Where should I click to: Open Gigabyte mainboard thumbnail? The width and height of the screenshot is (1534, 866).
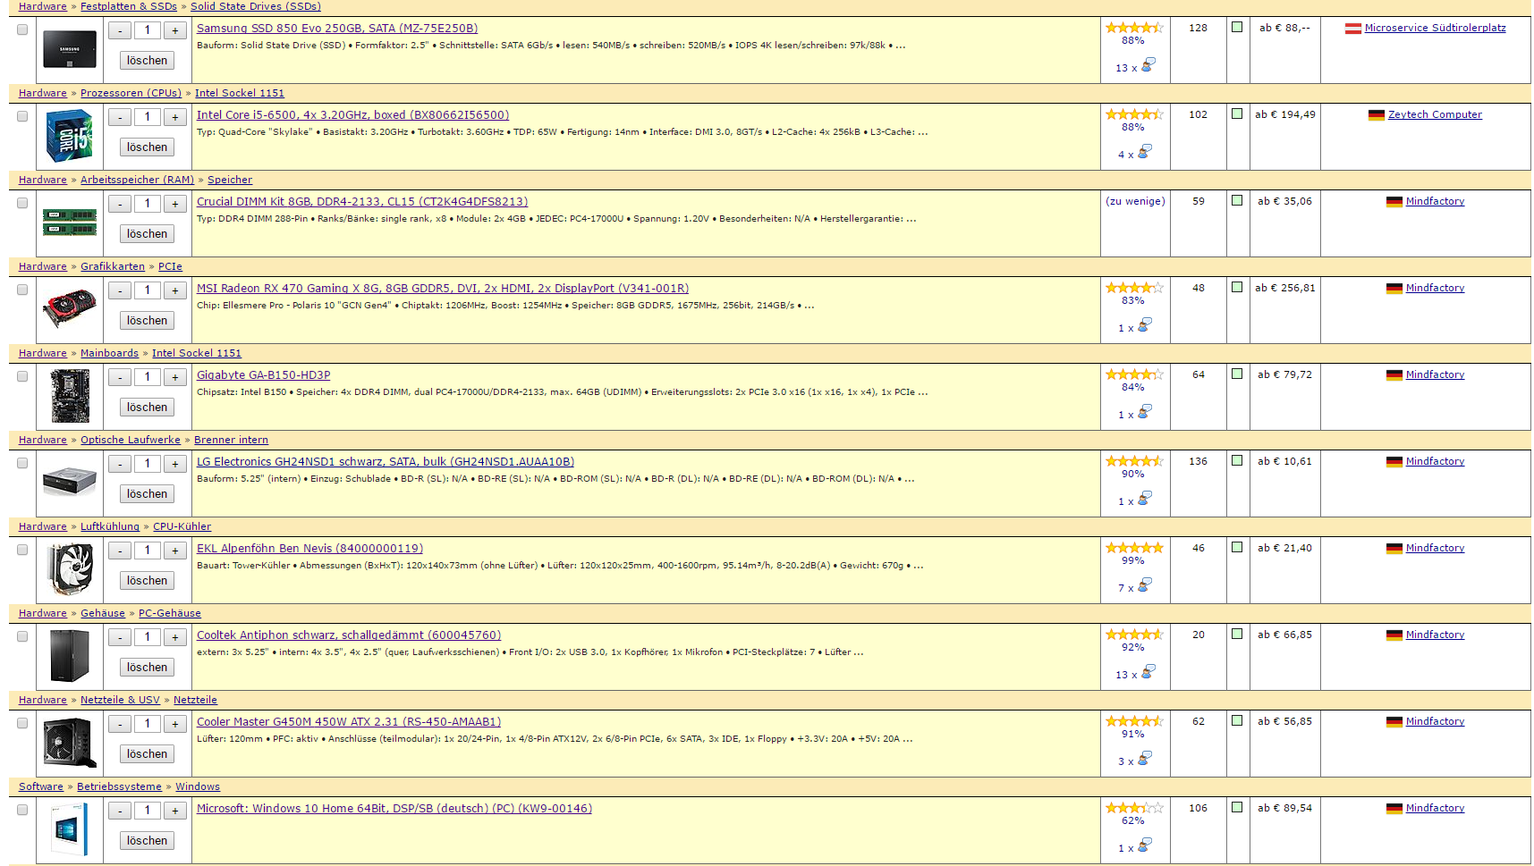pos(70,396)
